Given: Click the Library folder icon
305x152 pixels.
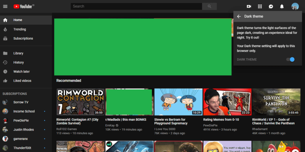Looking at the screenshot, I should [5, 53].
